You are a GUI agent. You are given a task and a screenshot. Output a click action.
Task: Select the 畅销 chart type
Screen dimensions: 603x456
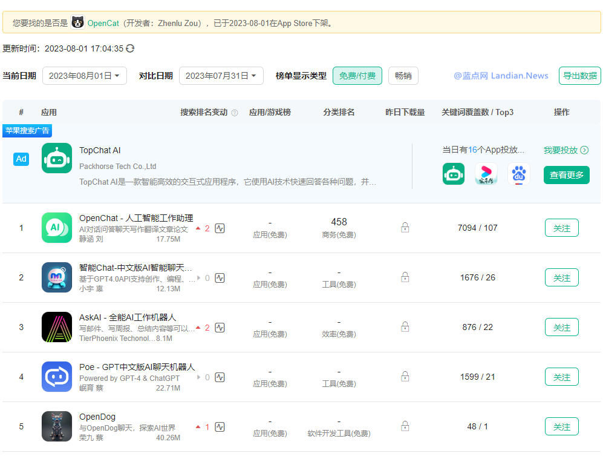point(403,76)
